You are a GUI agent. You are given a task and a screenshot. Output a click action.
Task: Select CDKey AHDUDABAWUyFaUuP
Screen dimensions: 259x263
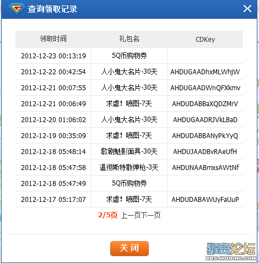pyautogui.click(x=205, y=200)
